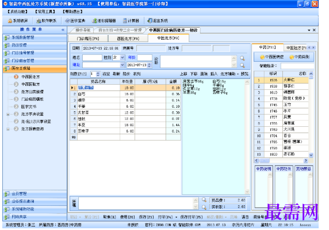Click the 刷新 button
This screenshot has width=329, height=230.
[116, 74]
